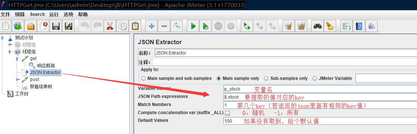
Task: Open the Function Helper list icon
Action: 346,26
